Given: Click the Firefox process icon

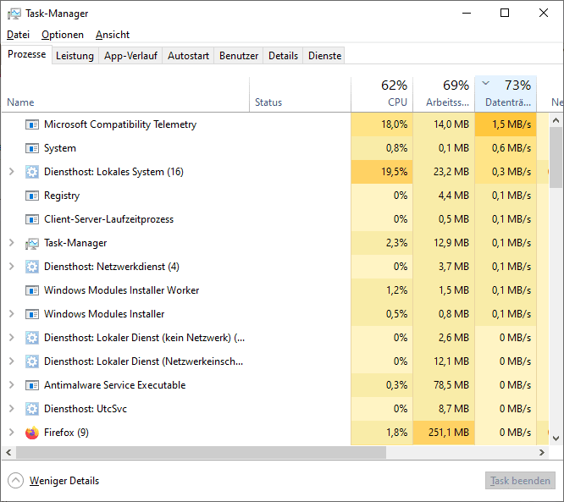Looking at the screenshot, I should (32, 433).
